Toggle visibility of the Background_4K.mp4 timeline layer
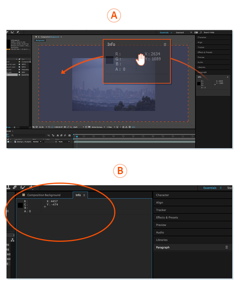Screen dimensions: 238x288 coord(8,142)
